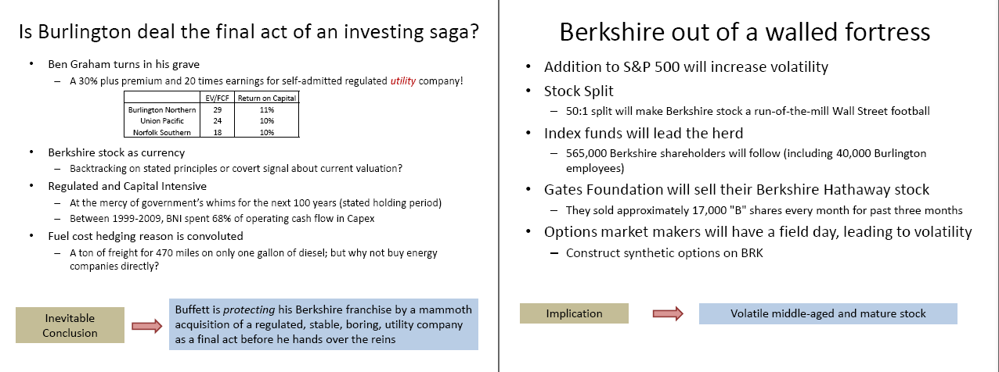This screenshot has height=372, width=999.
Task: Click the Norfolk Southern row label
Action: click(x=162, y=132)
